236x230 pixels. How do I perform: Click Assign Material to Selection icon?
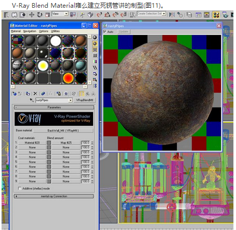click(x=28, y=94)
